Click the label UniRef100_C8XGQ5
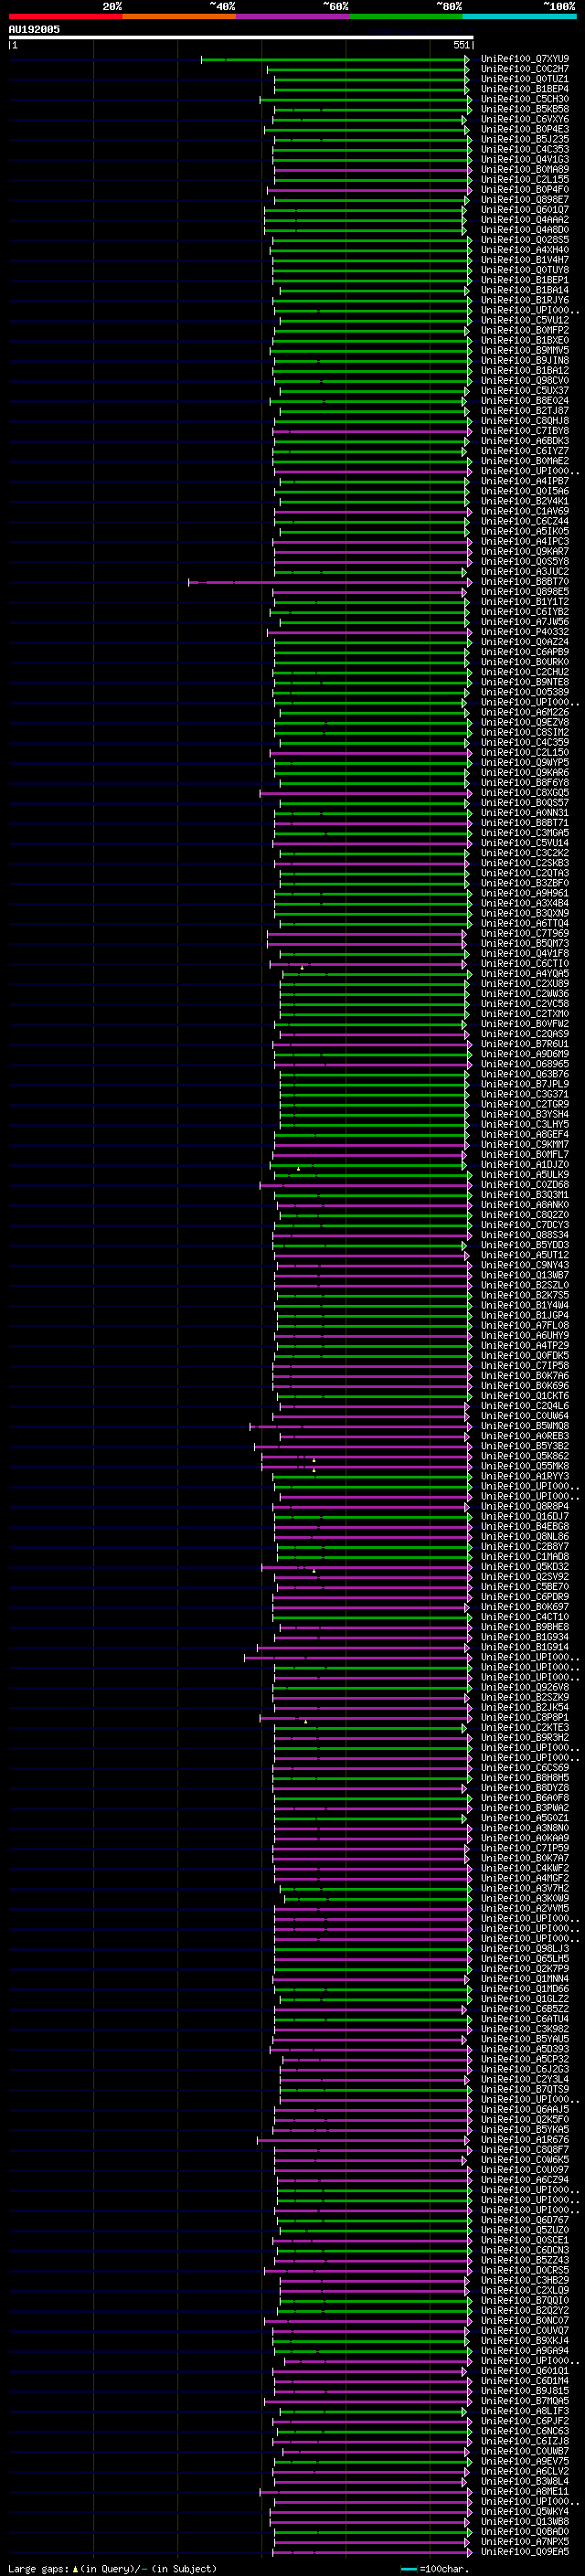Screen dimensions: 585x2576 (x=524, y=793)
